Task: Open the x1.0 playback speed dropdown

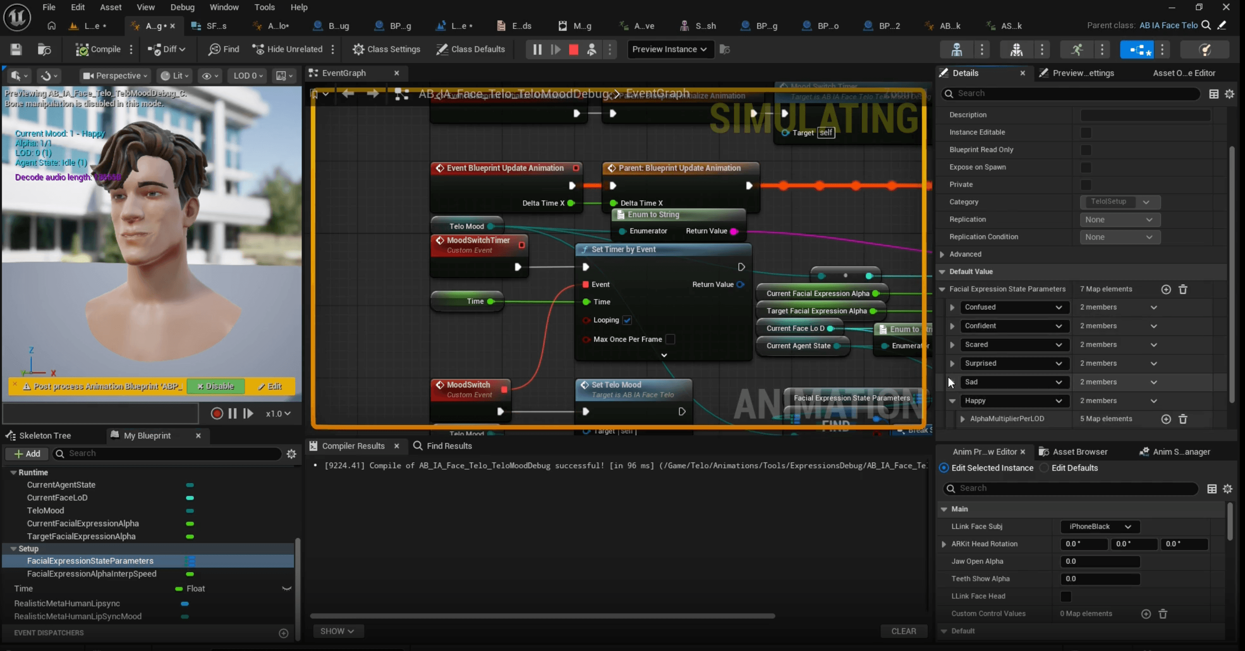Action: [x=278, y=413]
